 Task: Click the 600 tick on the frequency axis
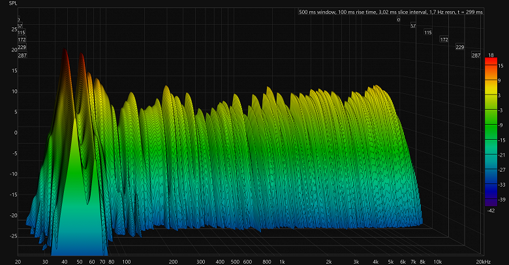point(248,262)
